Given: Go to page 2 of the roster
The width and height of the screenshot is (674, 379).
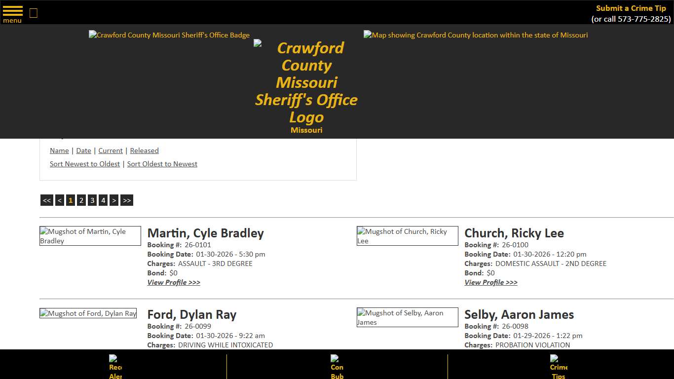Looking at the screenshot, I should click(x=81, y=200).
